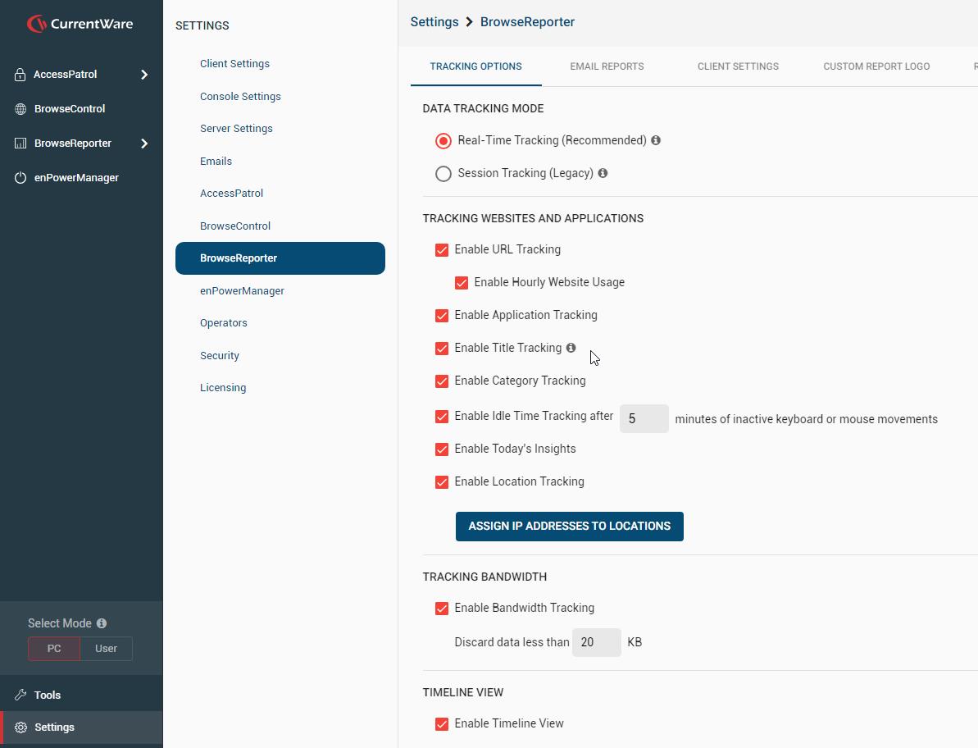This screenshot has width=978, height=748.
Task: Click the Select Mode info icon
Action: pos(102,623)
